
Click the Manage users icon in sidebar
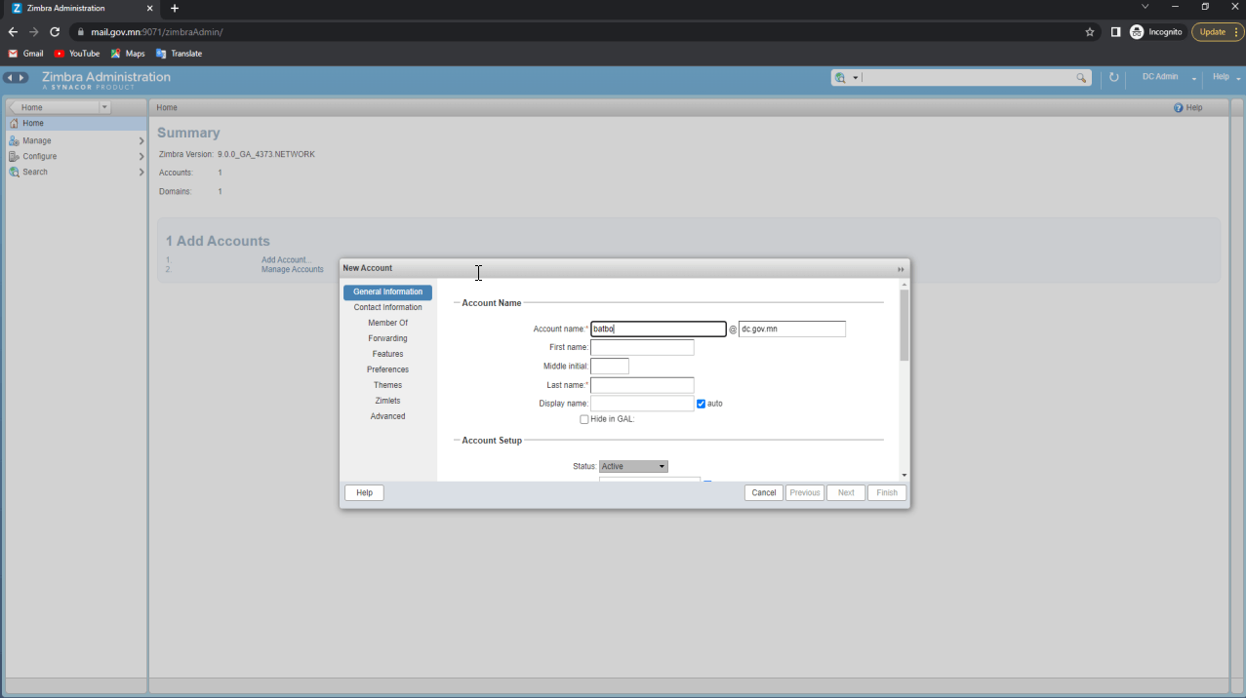14,140
